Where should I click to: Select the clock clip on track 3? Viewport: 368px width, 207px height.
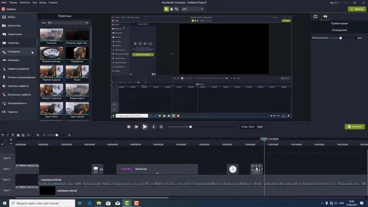(232, 169)
